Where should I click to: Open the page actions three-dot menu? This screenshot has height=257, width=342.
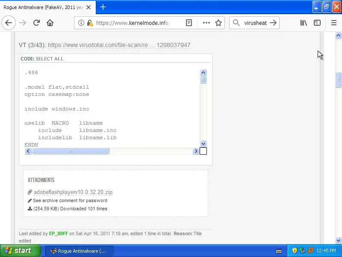pos(206,23)
